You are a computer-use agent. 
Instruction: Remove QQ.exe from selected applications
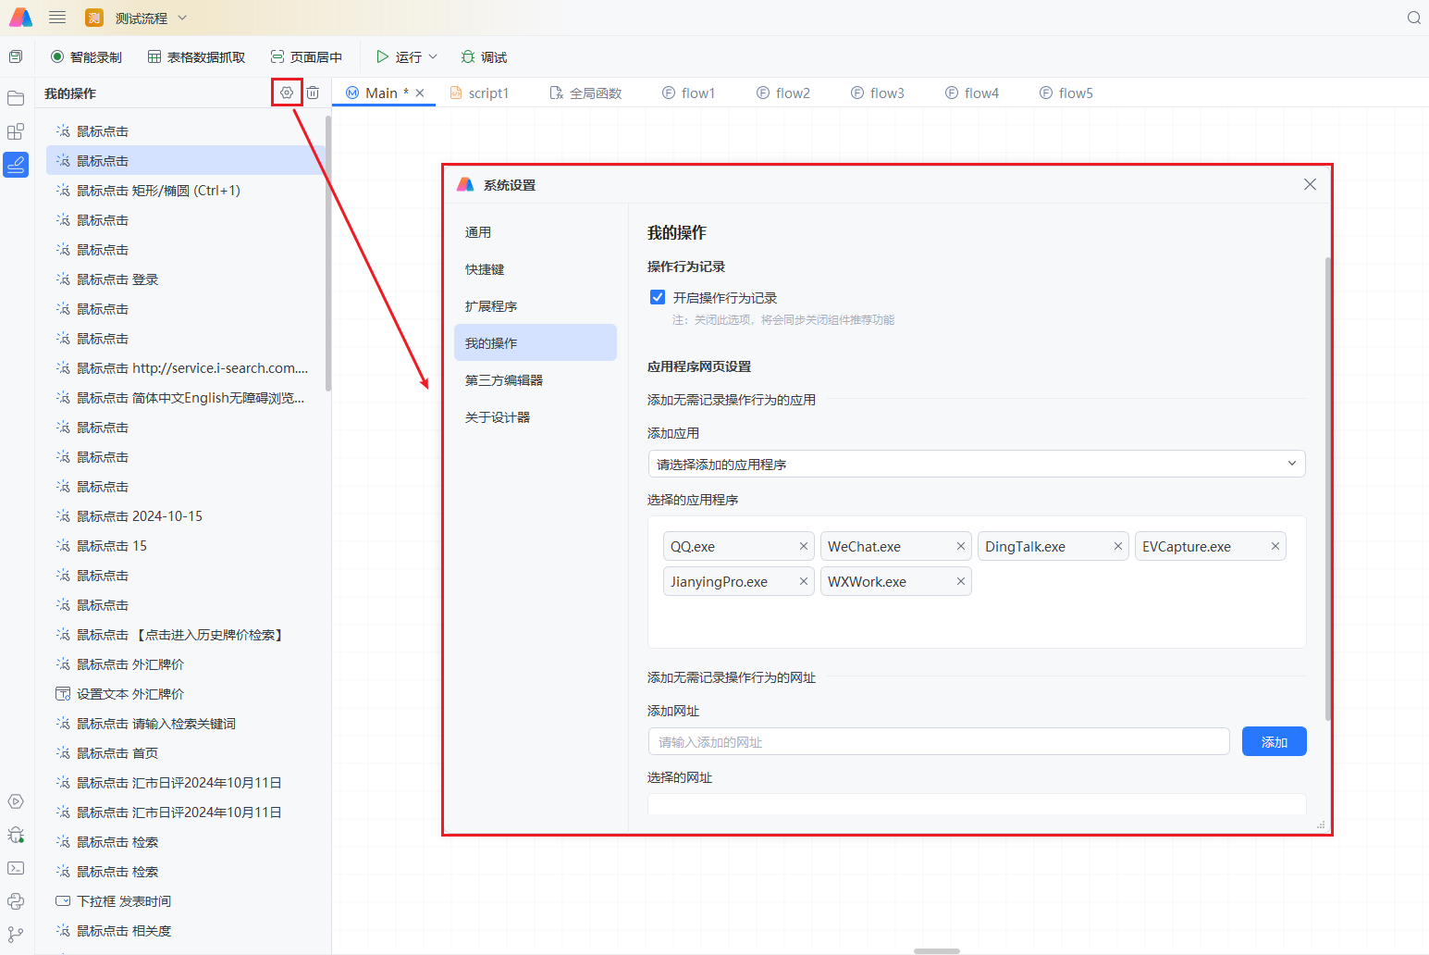click(804, 546)
